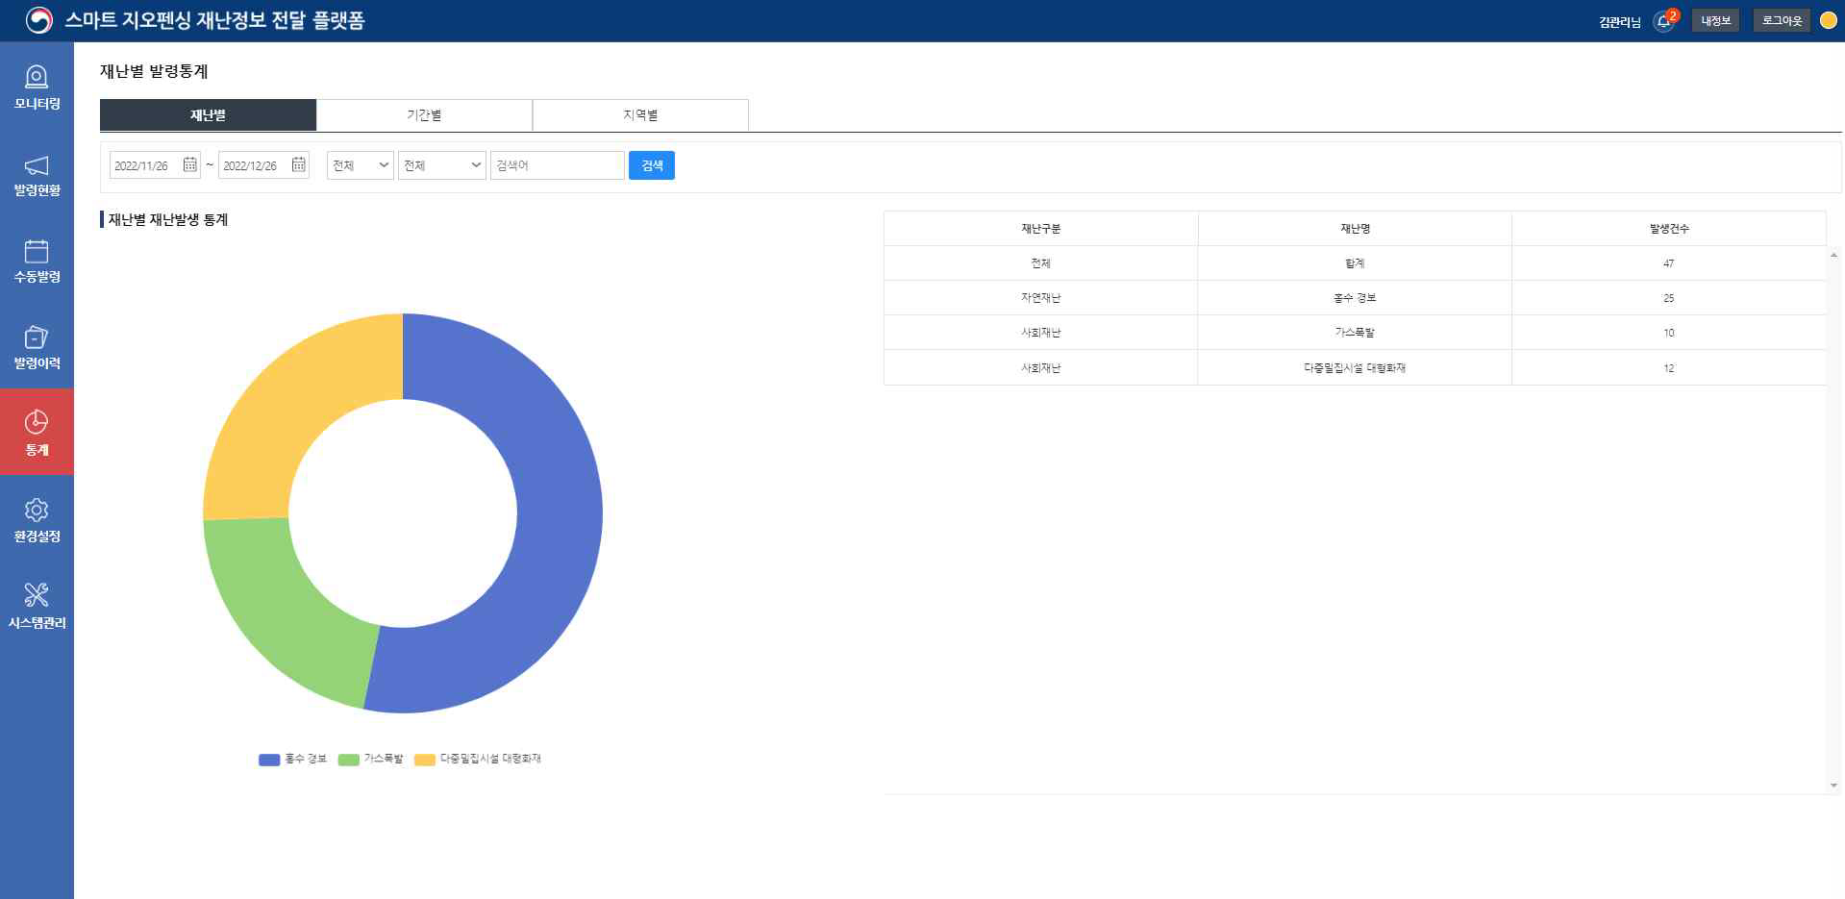The width and height of the screenshot is (1845, 899).
Task: Switch to the 지역별 tab
Action: (640, 114)
